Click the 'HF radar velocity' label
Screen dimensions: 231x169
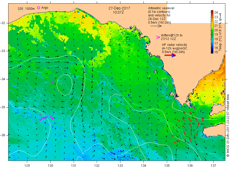click(x=175, y=45)
